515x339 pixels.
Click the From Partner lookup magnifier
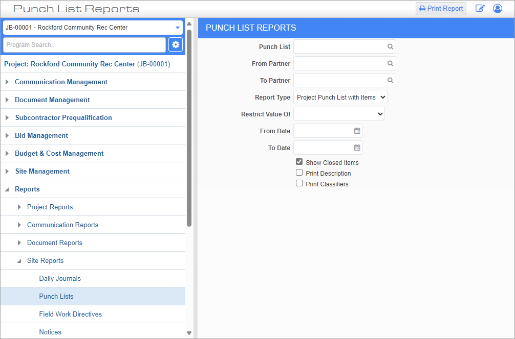[390, 64]
